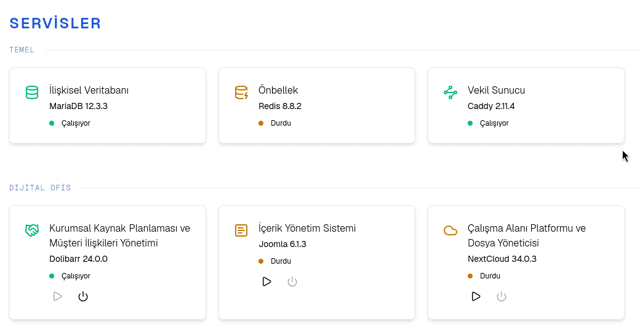640x329 pixels.
Task: Click the TEMEL section label
Action: click(22, 50)
